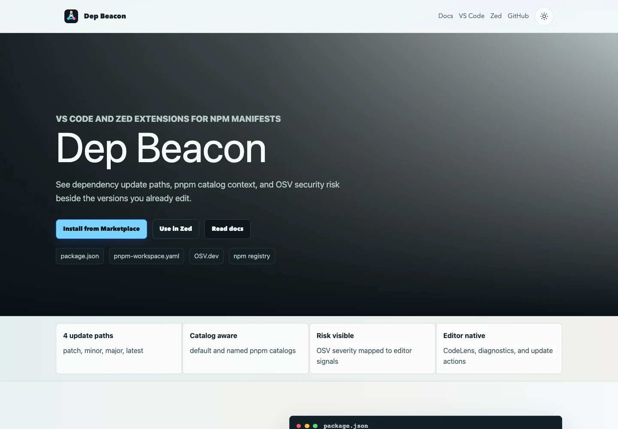Click the large 'Dep Beacon' hero title
This screenshot has width=618, height=429.
[161, 148]
